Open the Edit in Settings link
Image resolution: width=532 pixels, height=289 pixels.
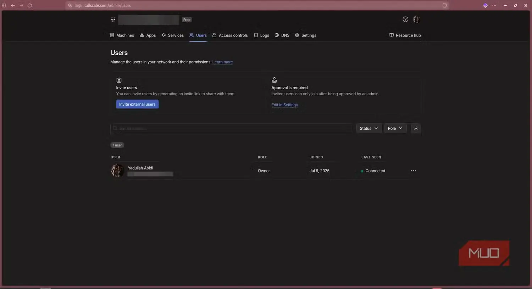click(x=284, y=105)
